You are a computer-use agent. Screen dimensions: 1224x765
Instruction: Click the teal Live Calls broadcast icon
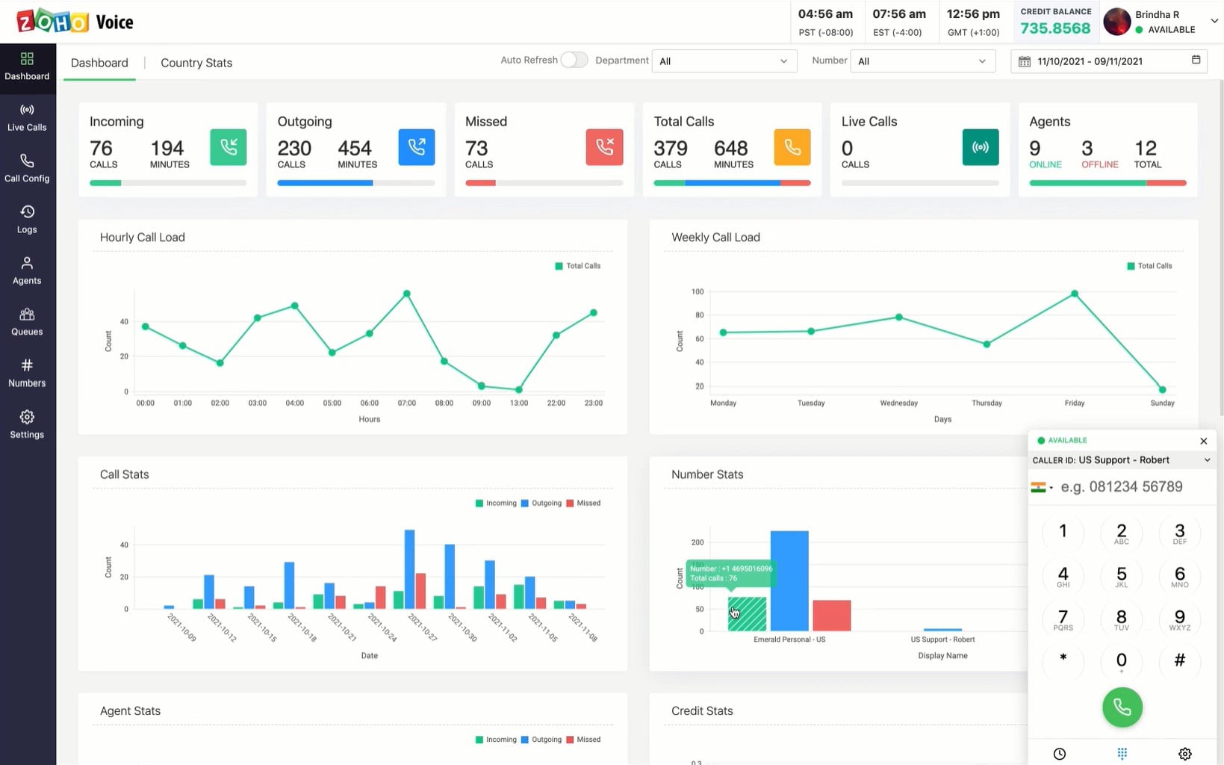tap(981, 147)
